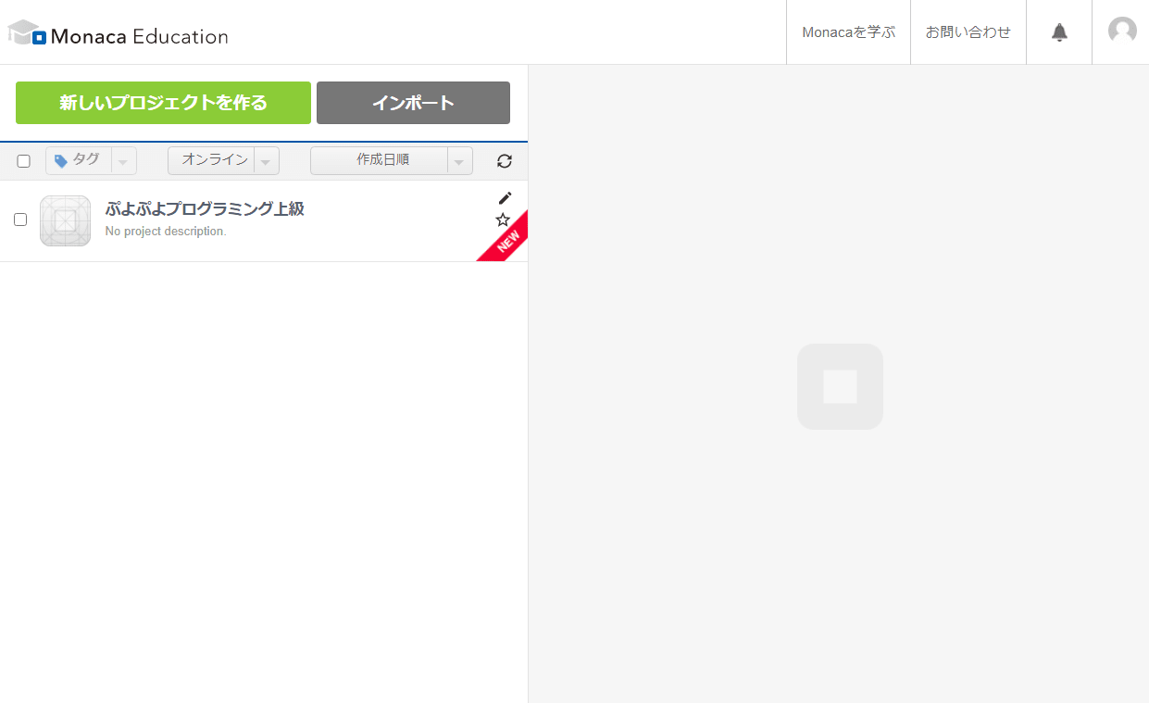Screen dimensions: 1149x703
Task: Open the 作成日順 sort dropdown
Action: pyautogui.click(x=391, y=160)
